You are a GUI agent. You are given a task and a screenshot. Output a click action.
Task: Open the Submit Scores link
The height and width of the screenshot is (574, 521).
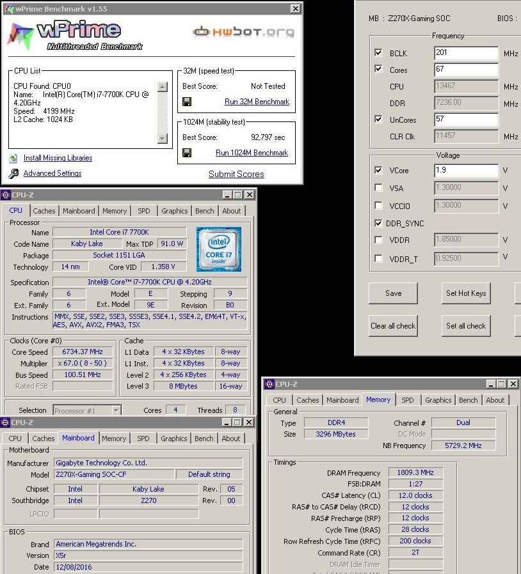(x=236, y=175)
